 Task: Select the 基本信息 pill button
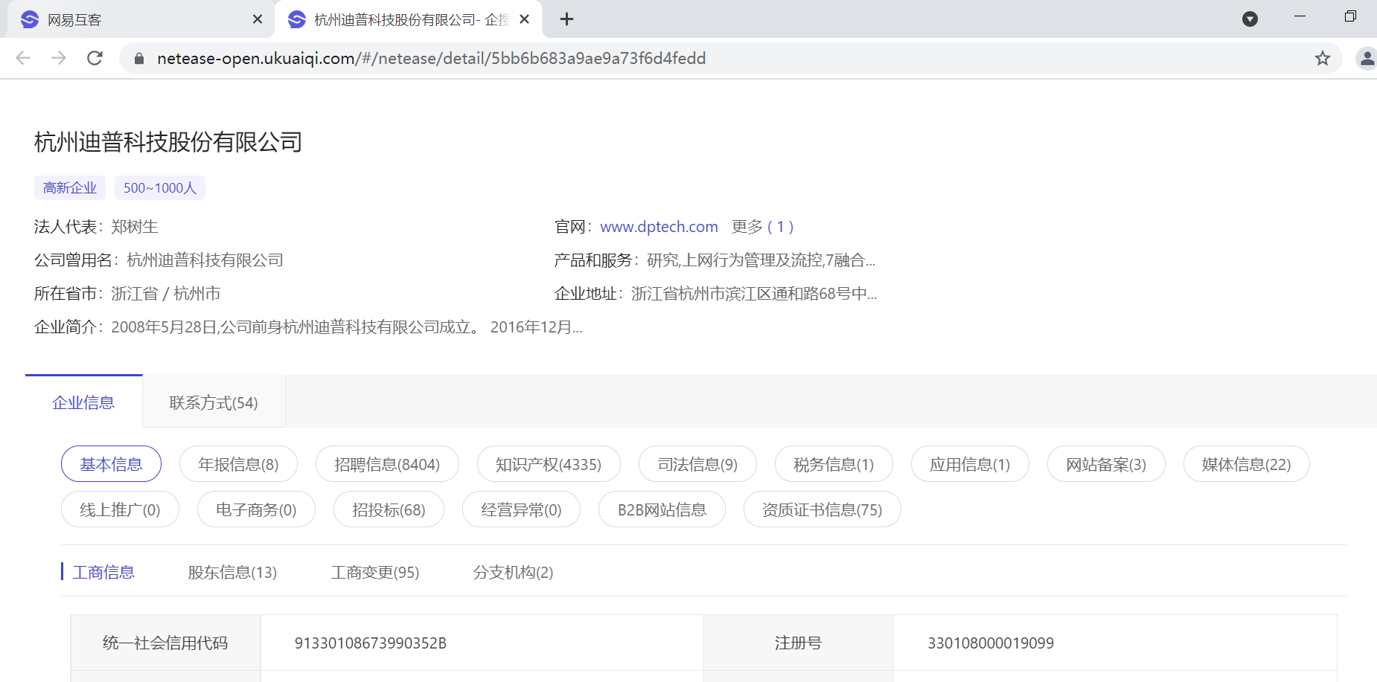click(111, 464)
